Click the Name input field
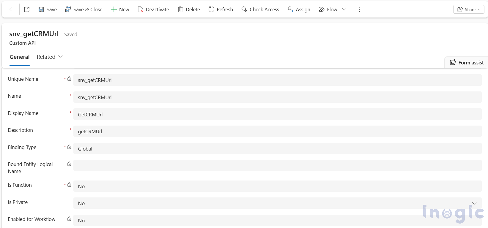 tap(278, 97)
